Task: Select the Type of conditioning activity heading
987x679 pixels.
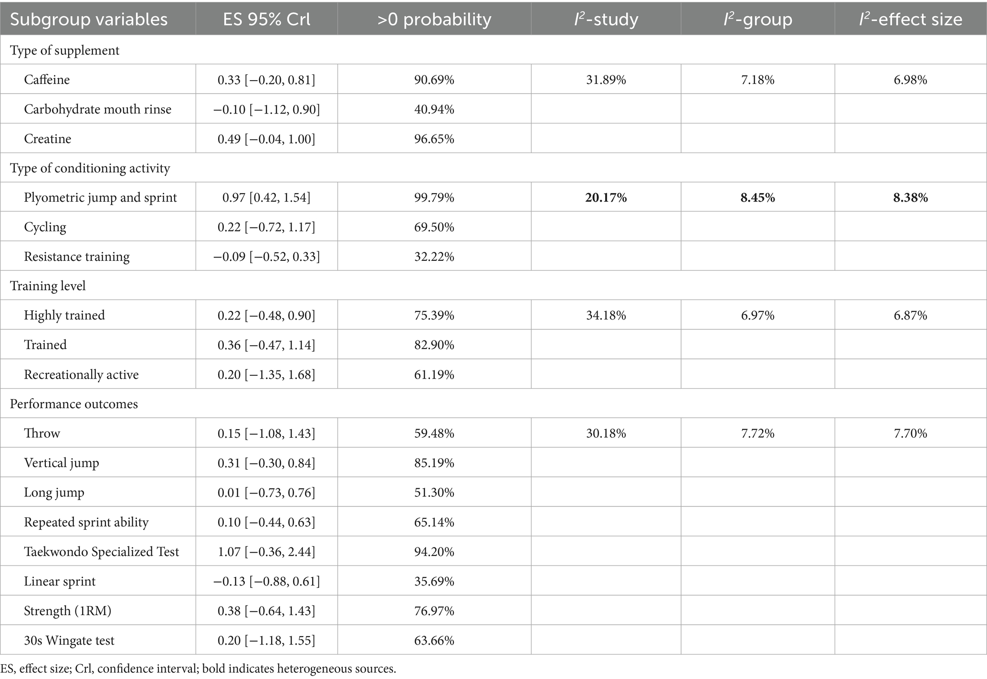Action: pyautogui.click(x=90, y=168)
